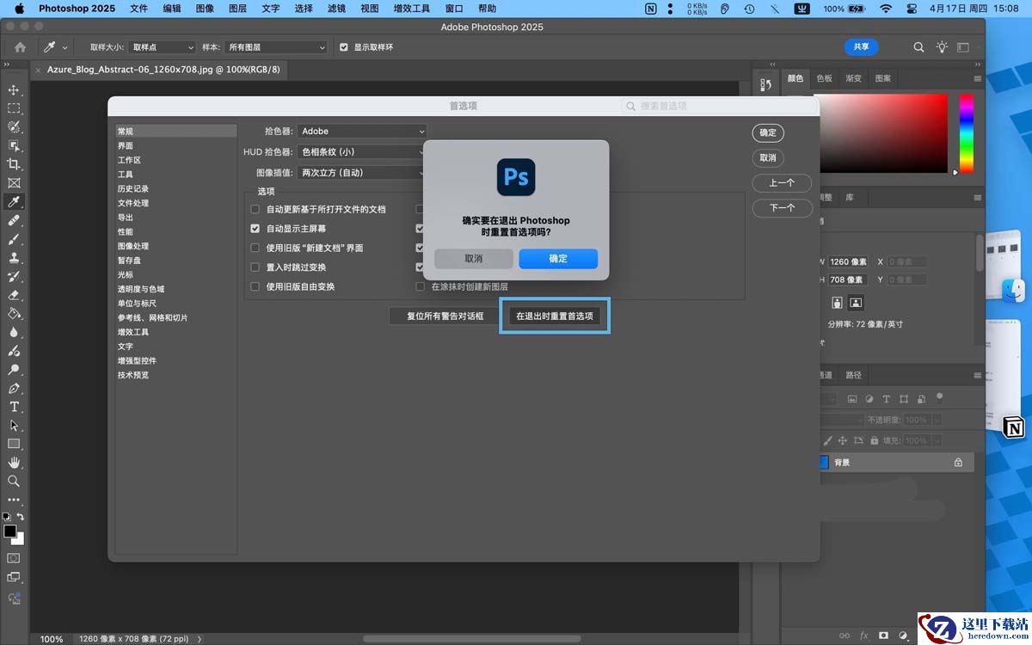The height and width of the screenshot is (645, 1032).
Task: Click the 搜索首选项 search field
Action: coord(720,106)
